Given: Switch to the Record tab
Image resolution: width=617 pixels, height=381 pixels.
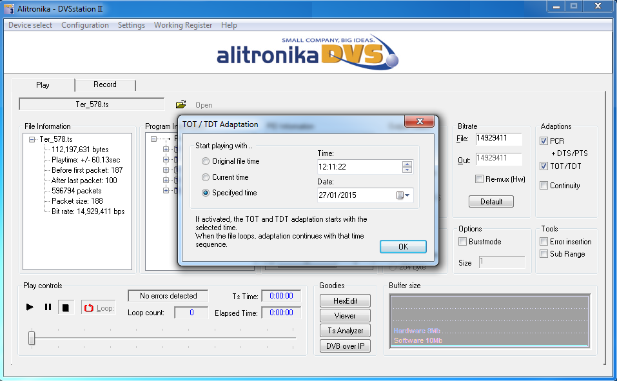Looking at the screenshot, I should pyautogui.click(x=105, y=84).
